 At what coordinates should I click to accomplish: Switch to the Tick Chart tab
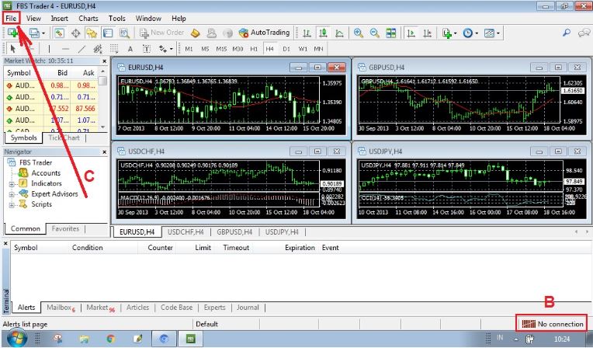point(64,137)
